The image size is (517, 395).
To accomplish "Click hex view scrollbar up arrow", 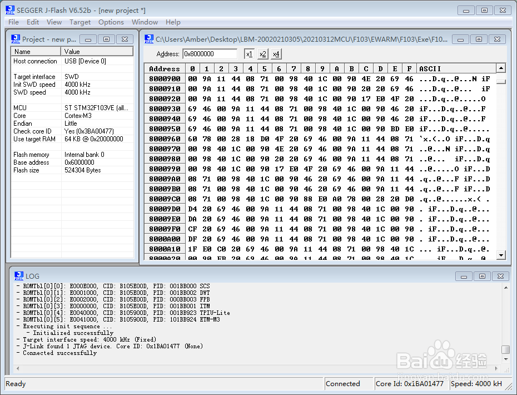I will tap(501, 68).
